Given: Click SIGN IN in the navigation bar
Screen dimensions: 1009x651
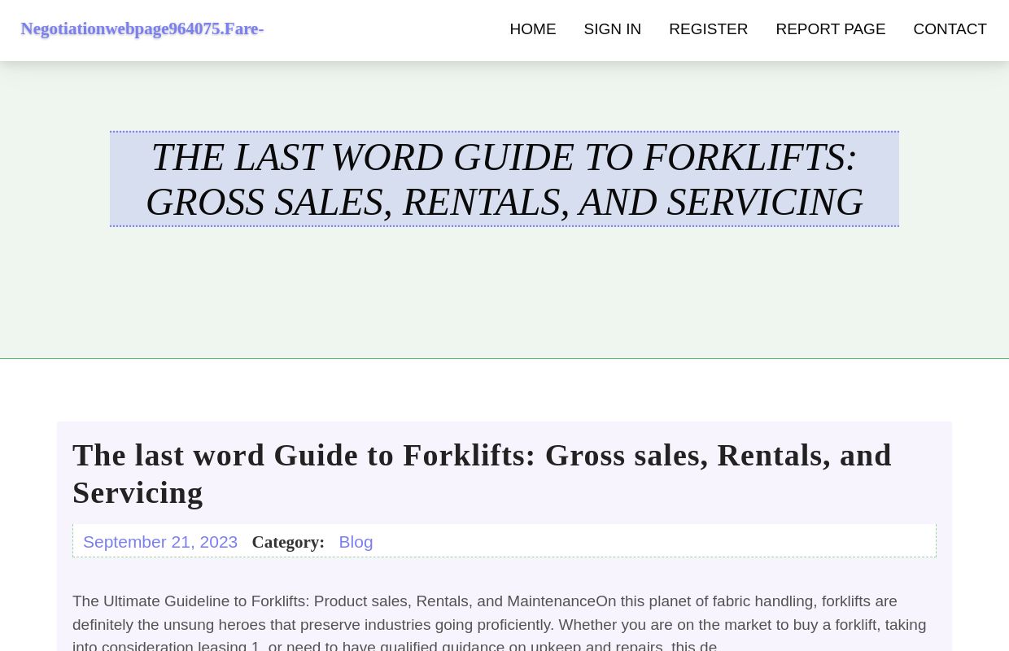Looking at the screenshot, I should pos(612,28).
